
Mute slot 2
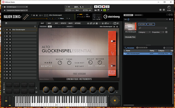7,33
